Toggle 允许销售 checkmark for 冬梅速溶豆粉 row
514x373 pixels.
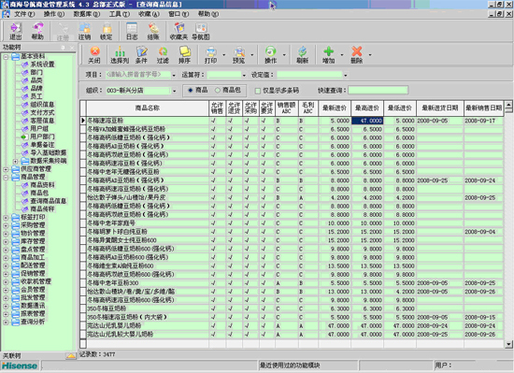(x=213, y=121)
